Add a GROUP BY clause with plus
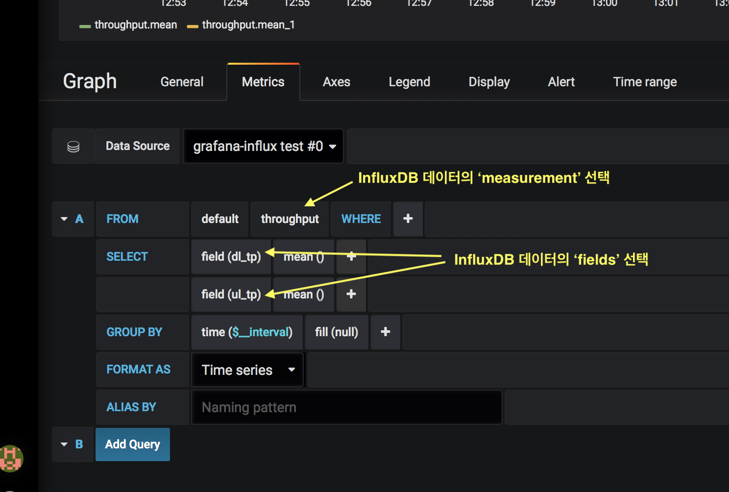The image size is (729, 492). (386, 332)
